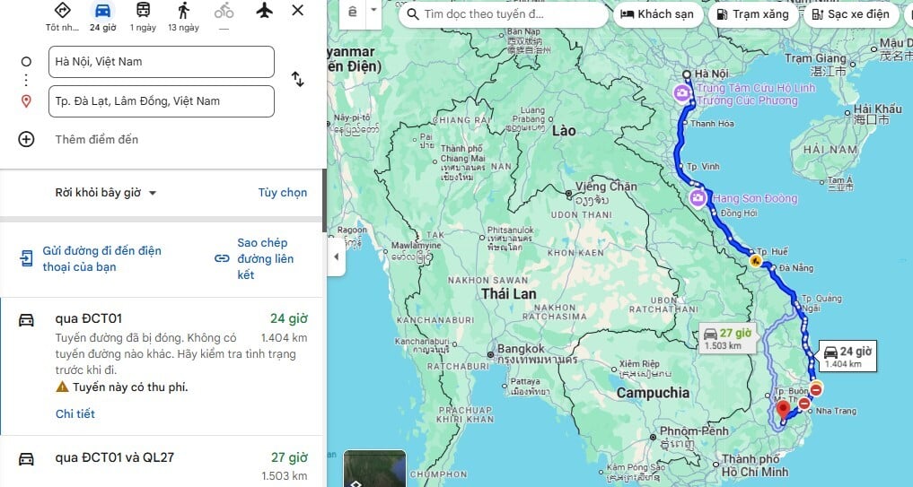This screenshot has height=487, width=913.
Task: Copy the route link
Action: (x=255, y=259)
